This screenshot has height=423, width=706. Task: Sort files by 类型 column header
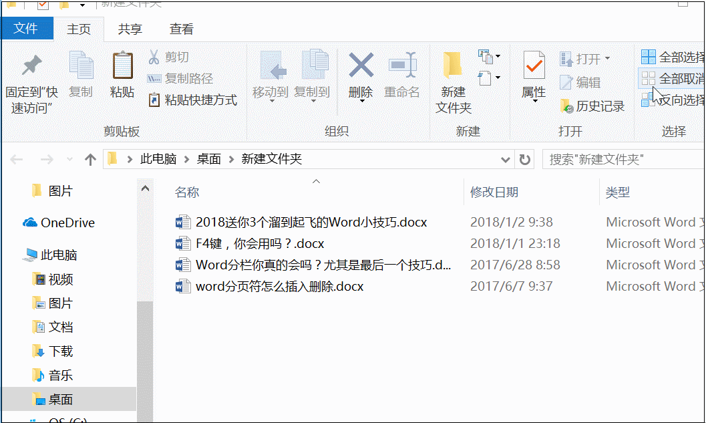point(617,192)
